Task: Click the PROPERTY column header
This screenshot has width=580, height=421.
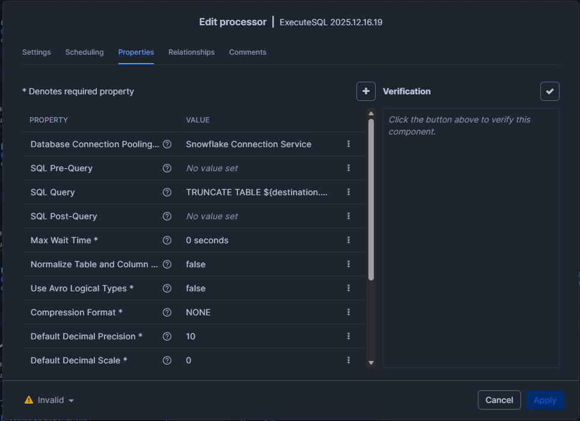Action: (49, 120)
